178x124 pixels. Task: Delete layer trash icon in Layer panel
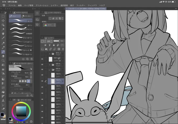[x=63, y=49]
